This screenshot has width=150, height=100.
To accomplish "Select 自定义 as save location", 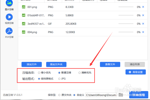I will 74,95.
